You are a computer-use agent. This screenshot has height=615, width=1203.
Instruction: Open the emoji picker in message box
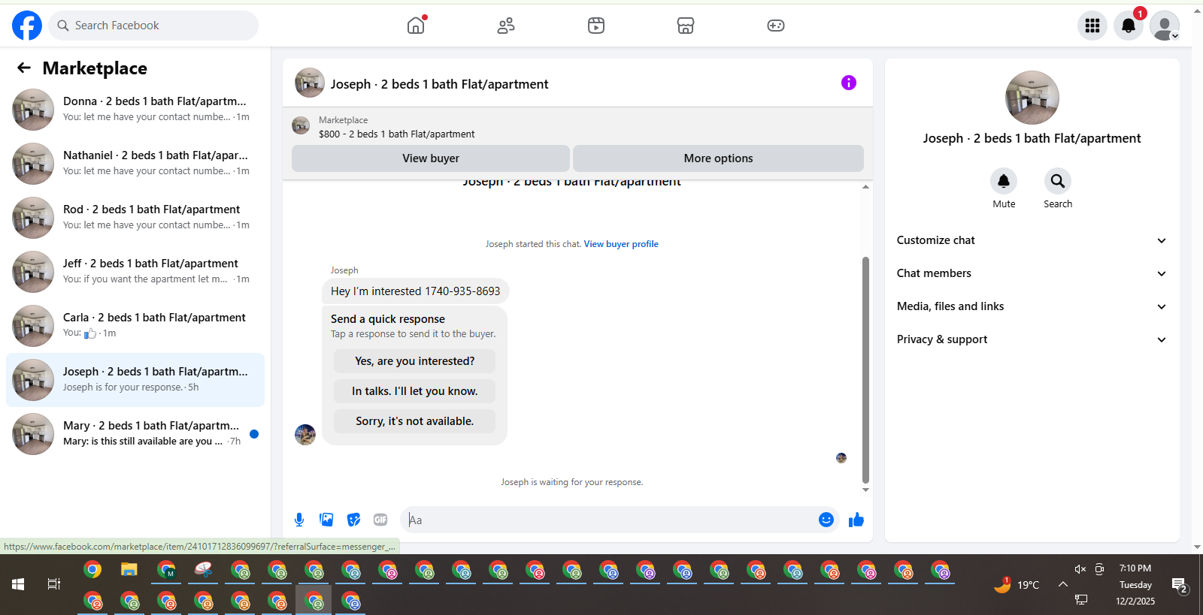(x=826, y=520)
